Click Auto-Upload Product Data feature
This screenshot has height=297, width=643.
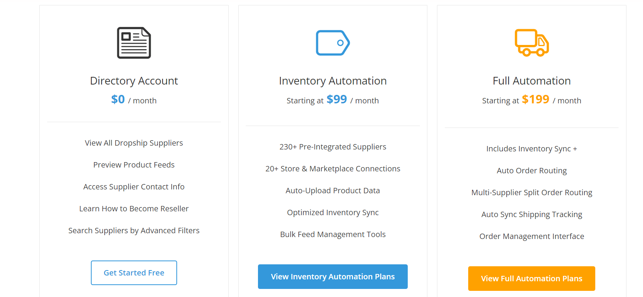[333, 191]
